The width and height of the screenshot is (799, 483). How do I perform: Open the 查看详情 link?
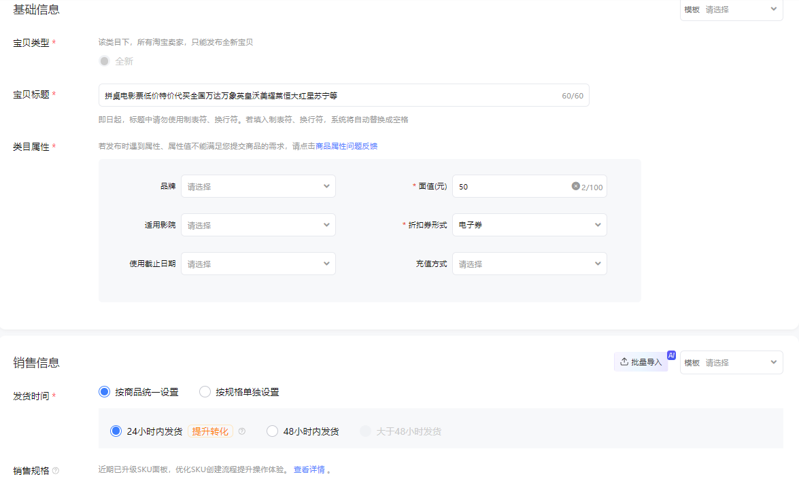309,469
